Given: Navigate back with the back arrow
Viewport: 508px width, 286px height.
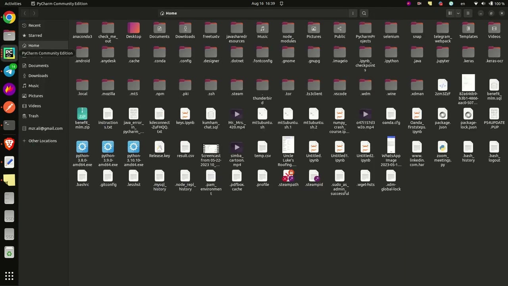Looking at the screenshot, I should click(x=25, y=13).
